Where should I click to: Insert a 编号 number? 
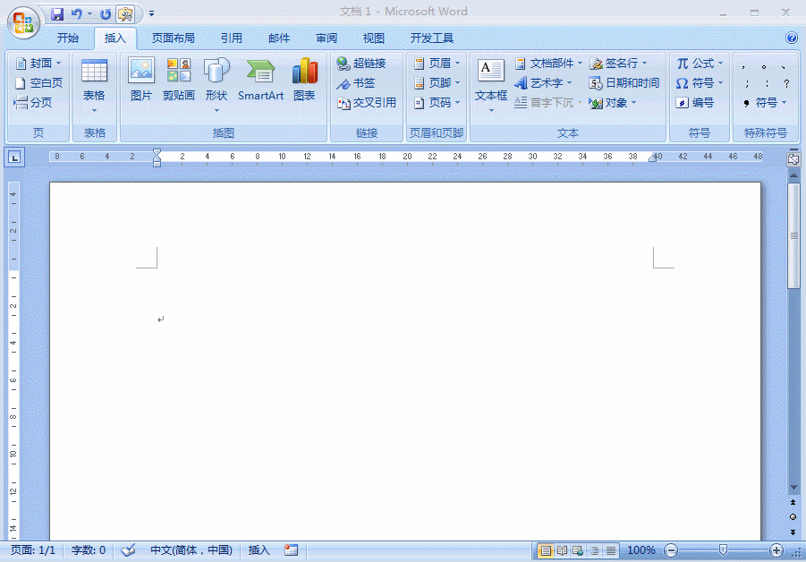pos(694,102)
